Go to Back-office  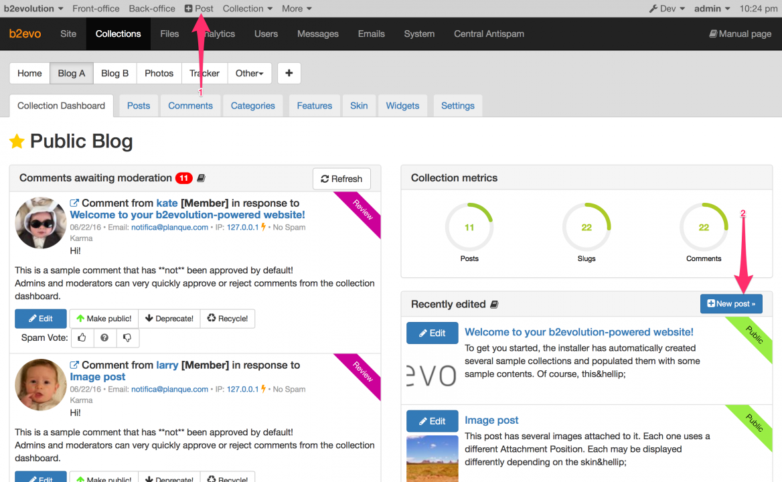click(x=152, y=9)
